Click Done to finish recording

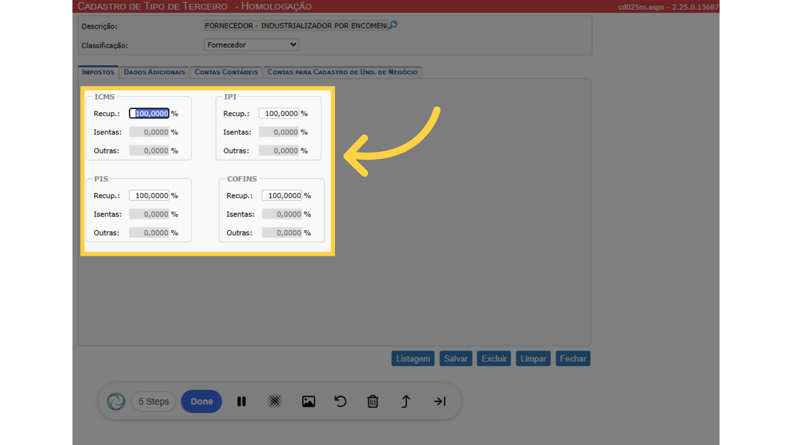click(x=202, y=401)
